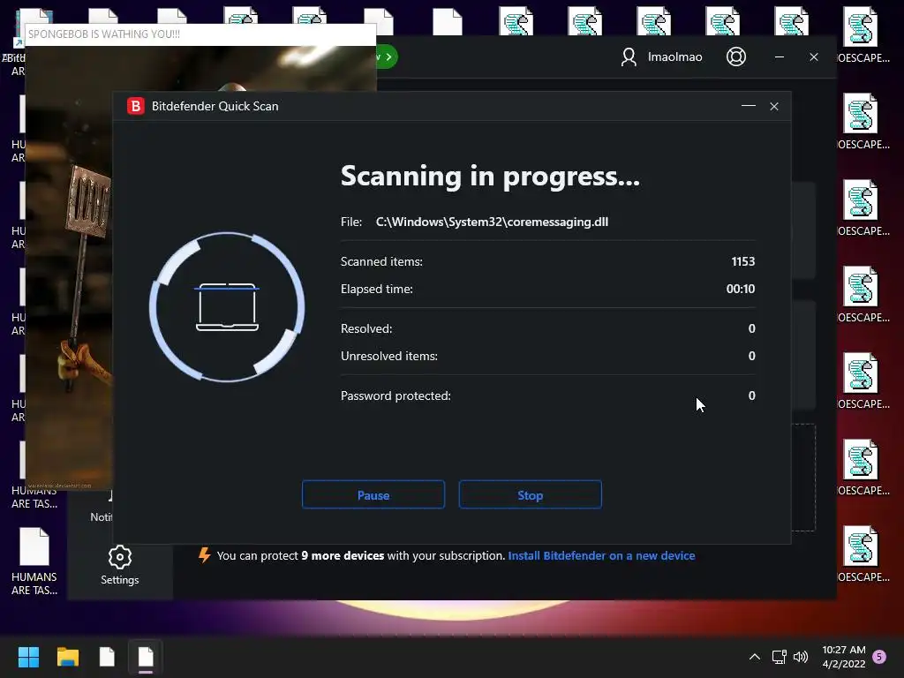Stop the running quick scan

pyautogui.click(x=530, y=494)
